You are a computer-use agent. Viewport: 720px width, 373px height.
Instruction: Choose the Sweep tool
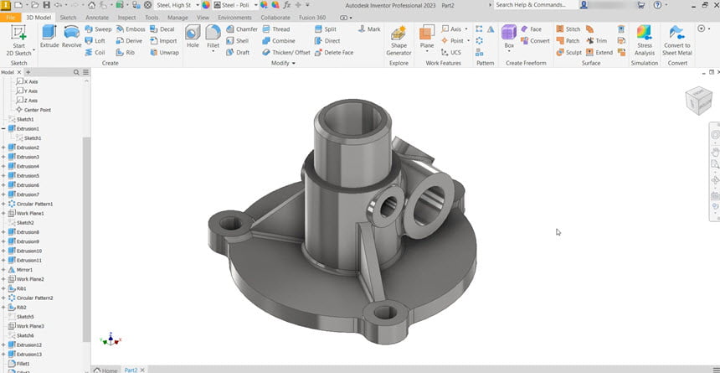point(98,29)
